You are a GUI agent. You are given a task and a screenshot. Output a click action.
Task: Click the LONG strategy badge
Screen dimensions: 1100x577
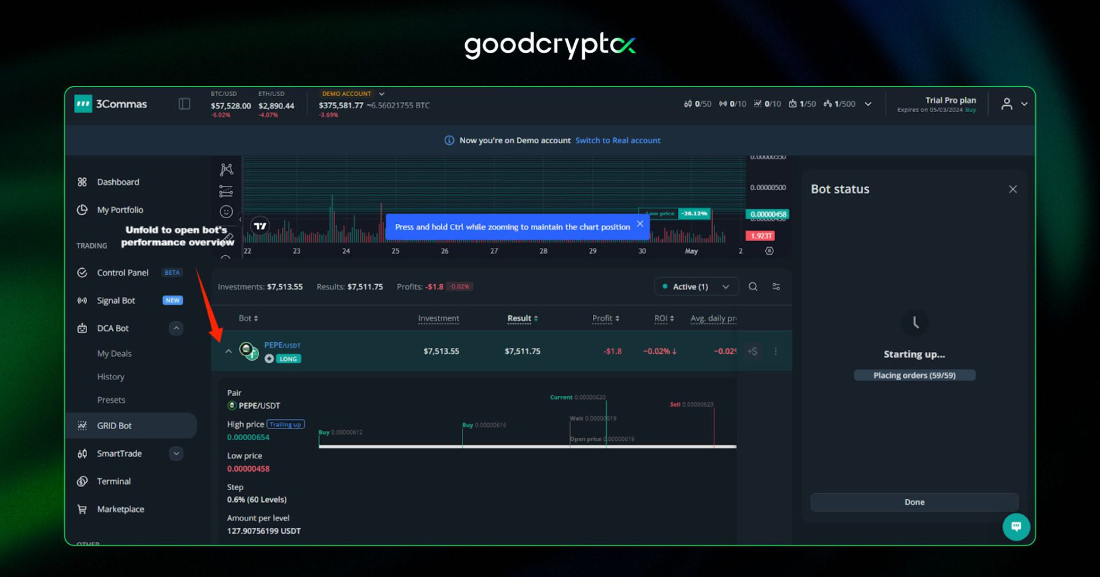pos(288,359)
